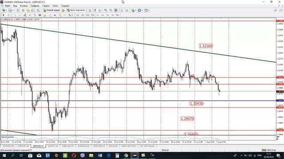Image resolution: width=284 pixels, height=159 pixels.
Task: Click the Periods clock icon
Action: (139, 10)
